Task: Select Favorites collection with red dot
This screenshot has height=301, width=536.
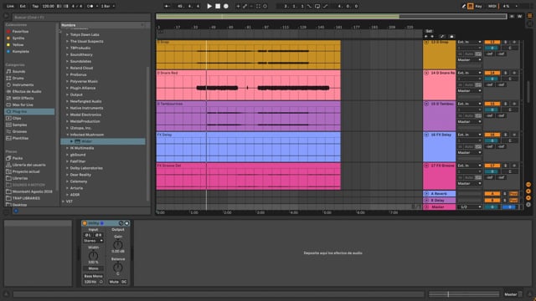Action: (x=20, y=32)
